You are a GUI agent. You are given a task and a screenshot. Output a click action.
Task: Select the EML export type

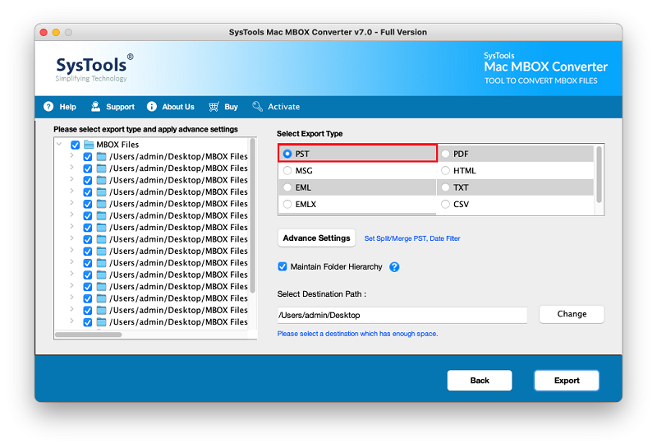(x=287, y=187)
